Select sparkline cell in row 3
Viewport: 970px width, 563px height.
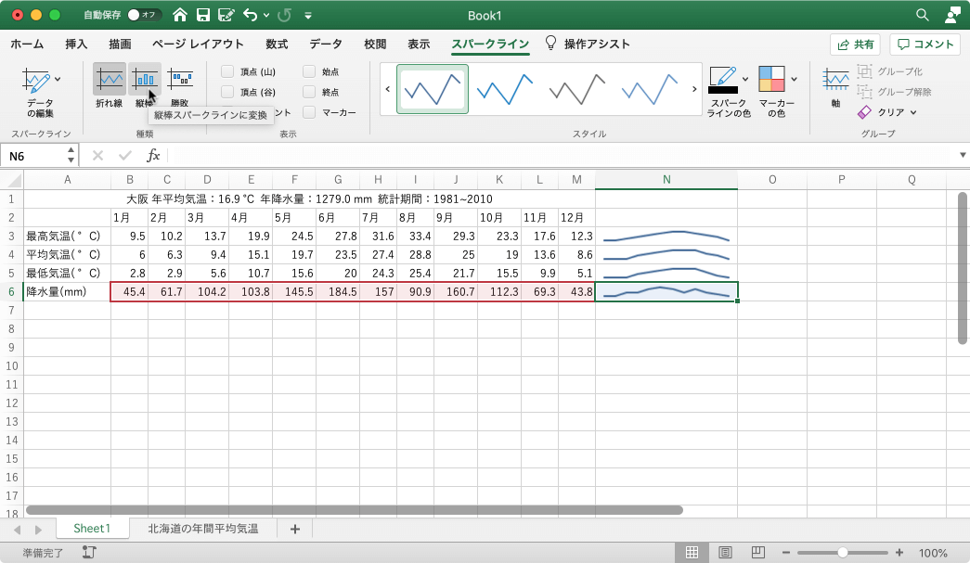click(666, 237)
